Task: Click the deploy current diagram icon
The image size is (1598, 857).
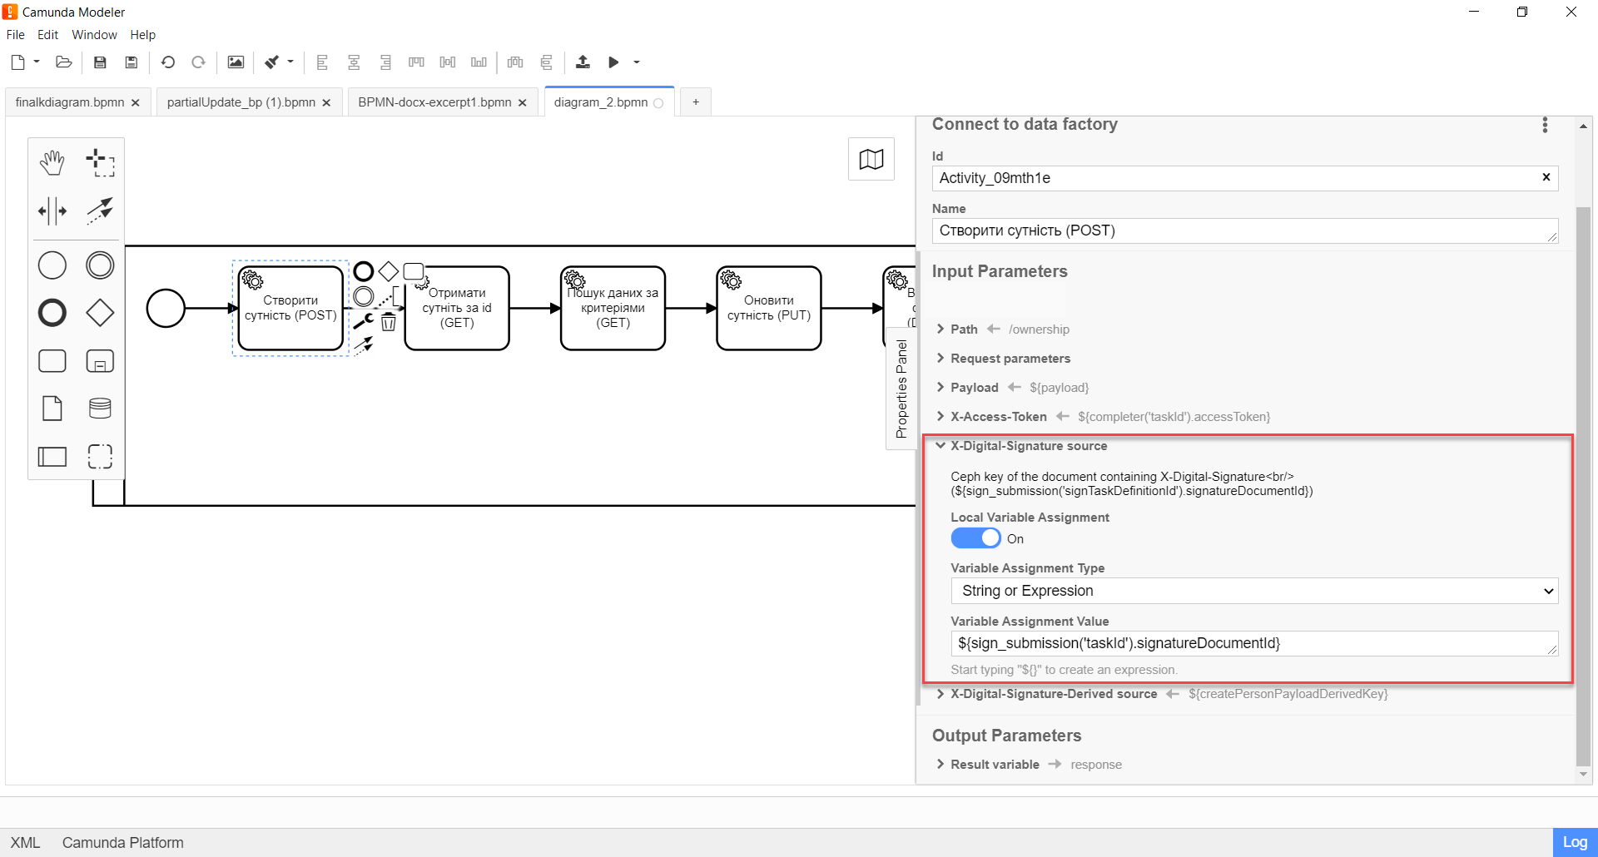Action: point(583,62)
